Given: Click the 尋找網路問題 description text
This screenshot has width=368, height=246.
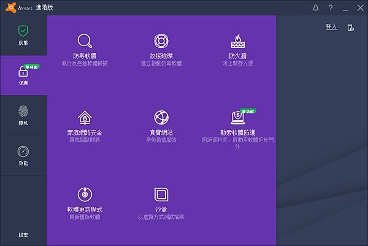Looking at the screenshot, I should tap(85, 140).
